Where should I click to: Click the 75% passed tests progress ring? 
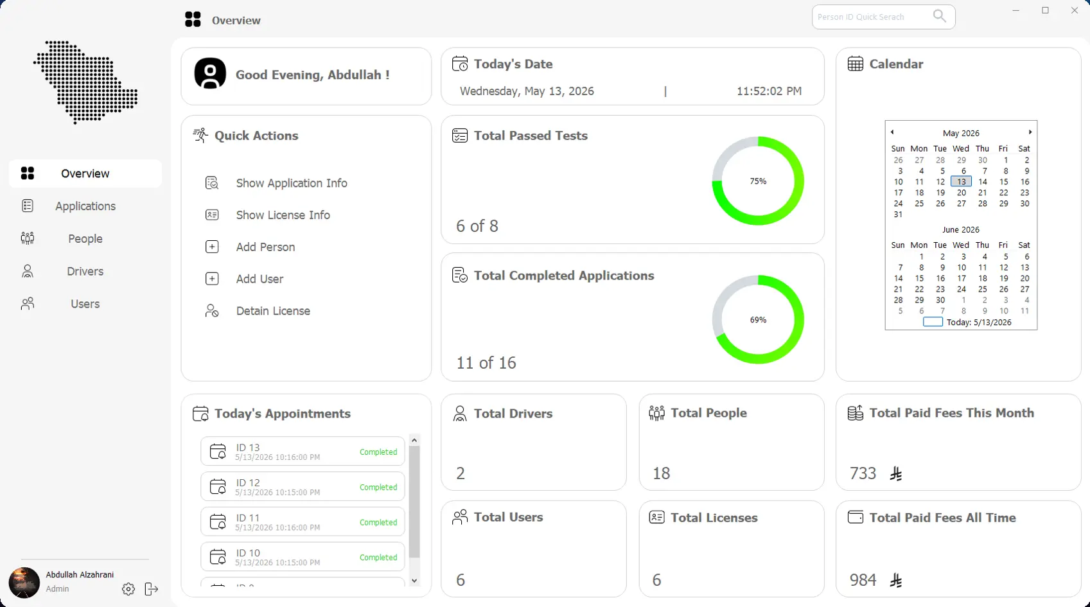758,181
